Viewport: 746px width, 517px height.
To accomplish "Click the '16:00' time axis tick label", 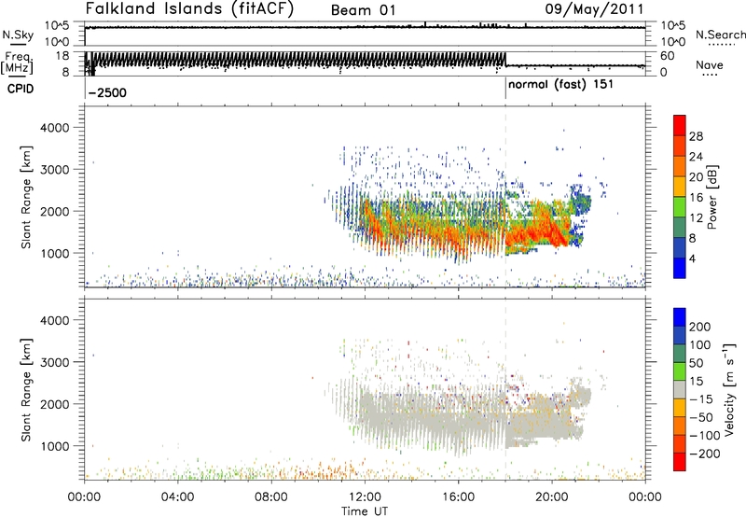I will pyautogui.click(x=458, y=497).
